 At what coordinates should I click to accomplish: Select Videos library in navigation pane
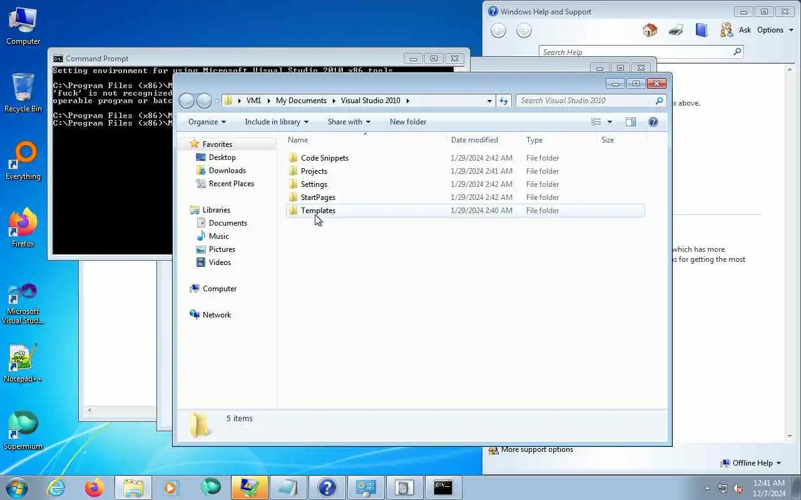(220, 262)
